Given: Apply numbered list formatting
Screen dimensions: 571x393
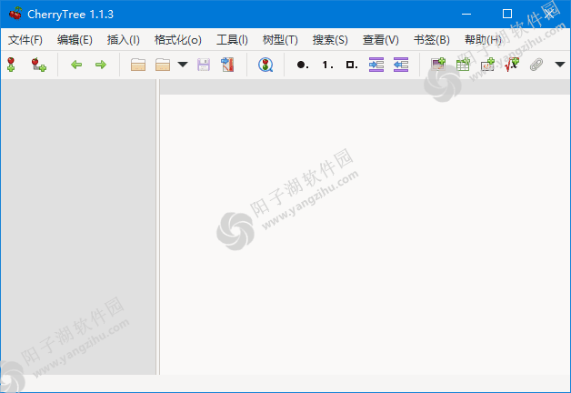Looking at the screenshot, I should tap(327, 65).
